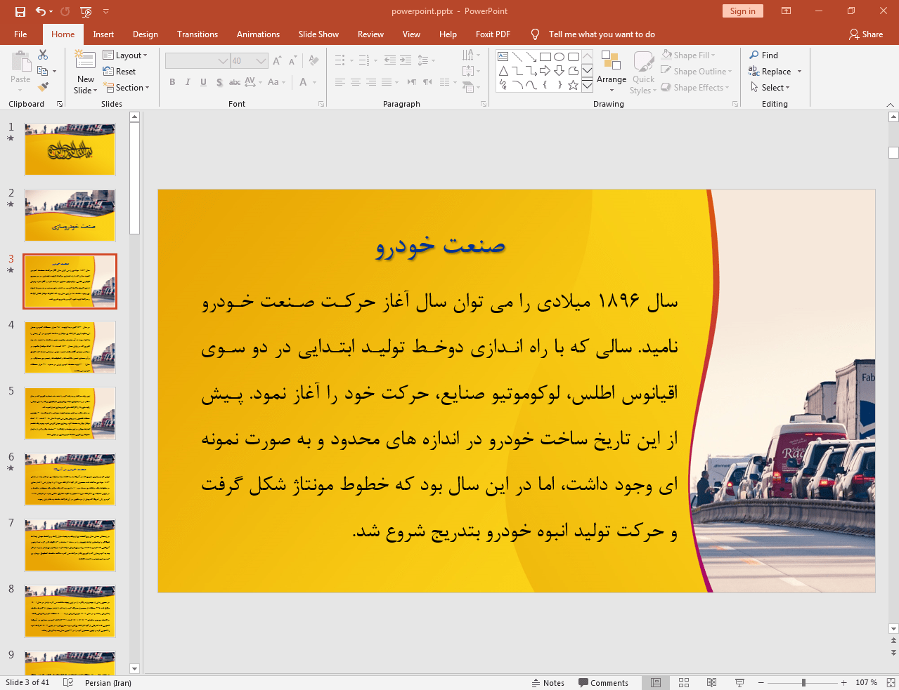899x690 pixels.
Task: Switch to Slide Sorter view
Action: 684,682
